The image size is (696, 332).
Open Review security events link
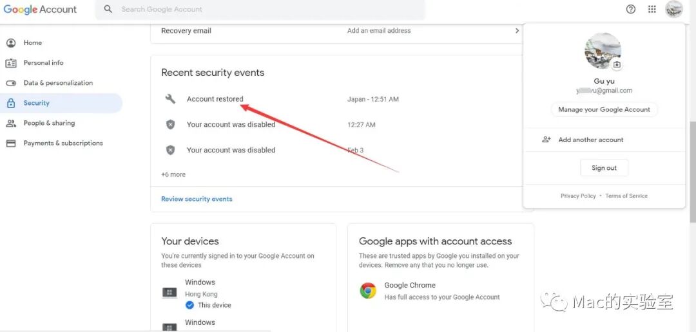click(197, 199)
